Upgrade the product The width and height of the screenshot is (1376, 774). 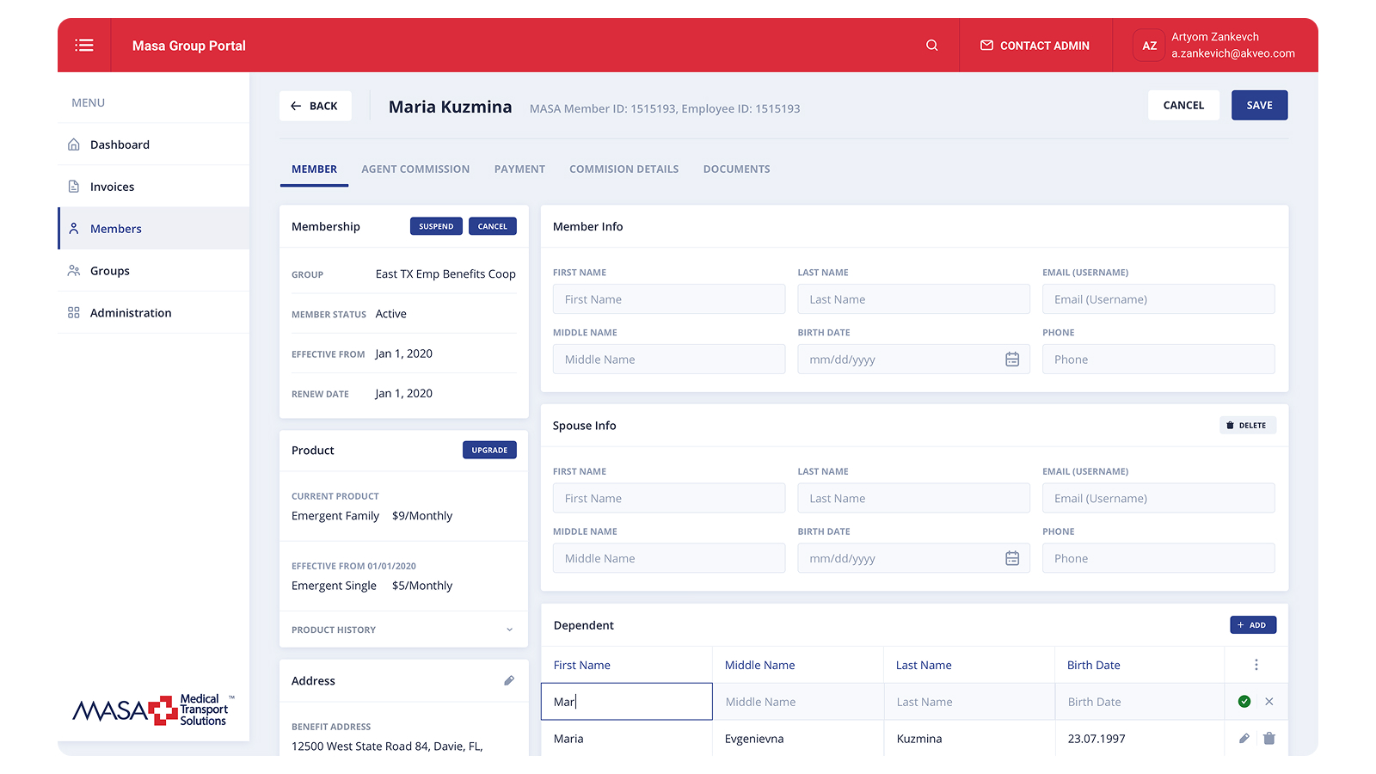click(x=489, y=450)
